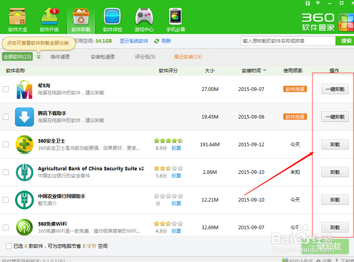
Task: Click the 5.6分 rating score text
Action: 161,175
